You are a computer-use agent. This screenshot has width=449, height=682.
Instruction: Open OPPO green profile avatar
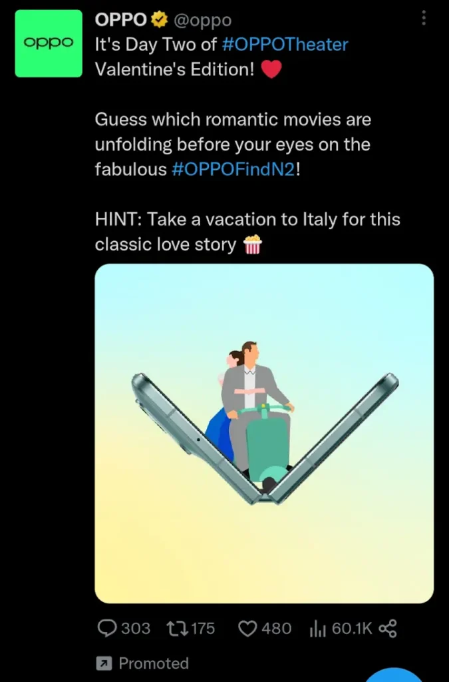[x=49, y=43]
